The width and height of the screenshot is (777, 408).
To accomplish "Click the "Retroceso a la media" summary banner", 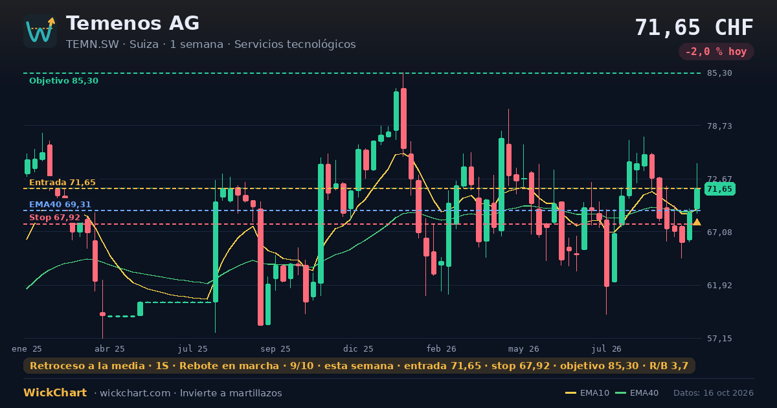I will click(359, 366).
